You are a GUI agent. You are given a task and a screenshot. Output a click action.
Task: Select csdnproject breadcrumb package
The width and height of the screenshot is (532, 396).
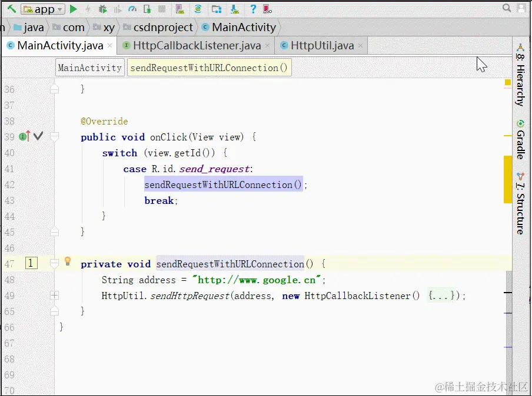[158, 27]
